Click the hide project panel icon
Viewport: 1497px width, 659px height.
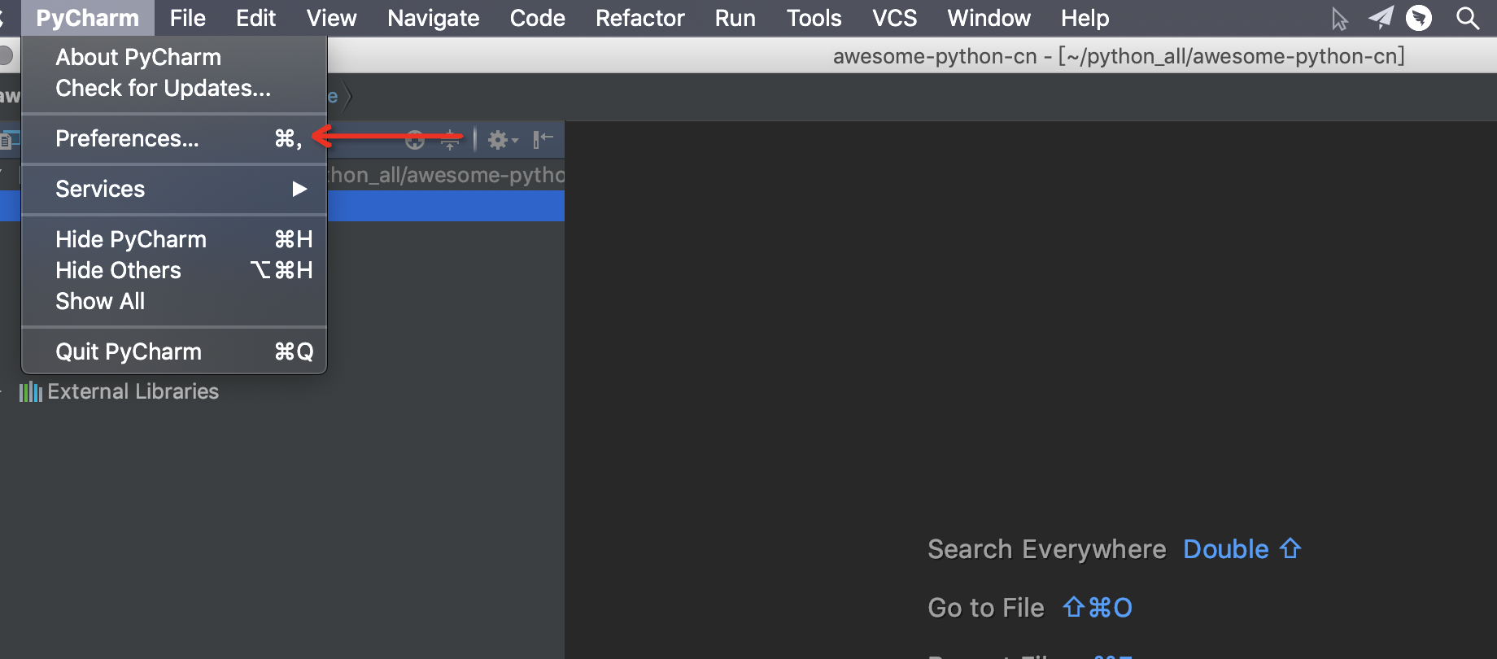(543, 140)
